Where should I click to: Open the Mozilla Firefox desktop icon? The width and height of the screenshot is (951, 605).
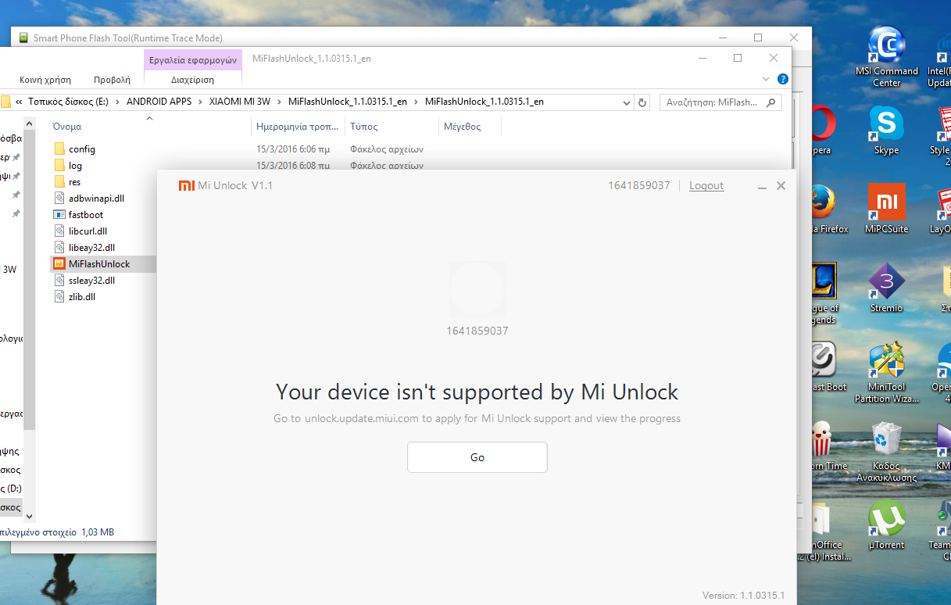830,209
